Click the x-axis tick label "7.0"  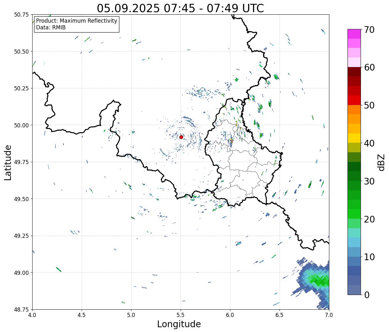(x=329, y=315)
